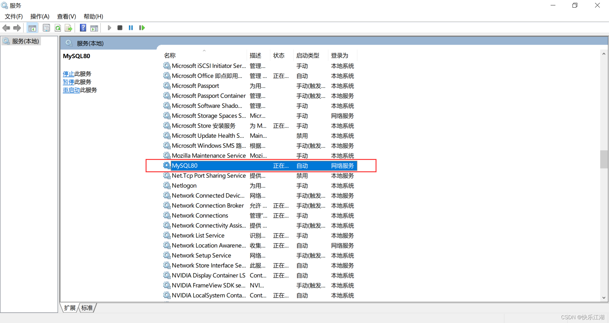Click the gear icon of Network Setup Service
The width and height of the screenshot is (609, 323).
[x=167, y=255]
